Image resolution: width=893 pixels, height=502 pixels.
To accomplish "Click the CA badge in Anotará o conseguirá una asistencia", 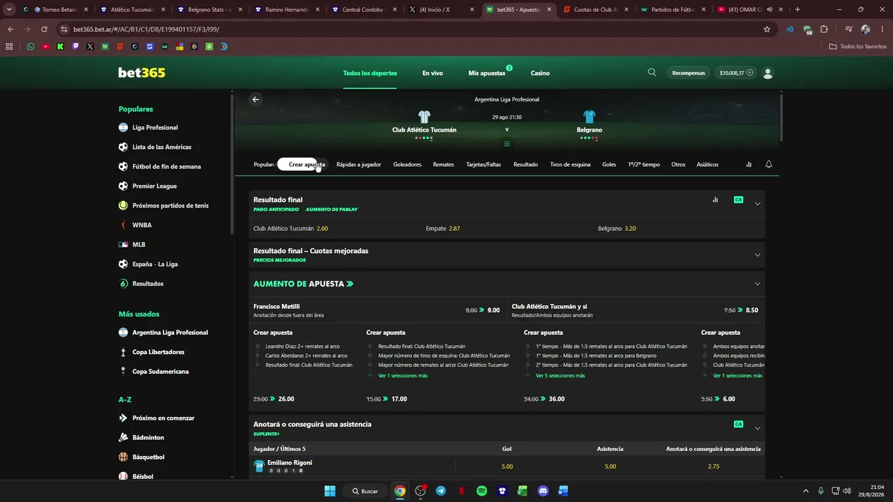I will point(738,424).
